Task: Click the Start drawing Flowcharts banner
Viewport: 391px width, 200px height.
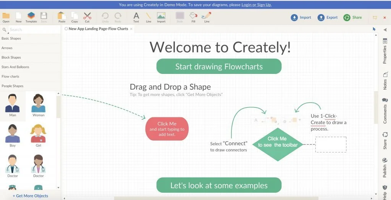Action: [x=219, y=66]
